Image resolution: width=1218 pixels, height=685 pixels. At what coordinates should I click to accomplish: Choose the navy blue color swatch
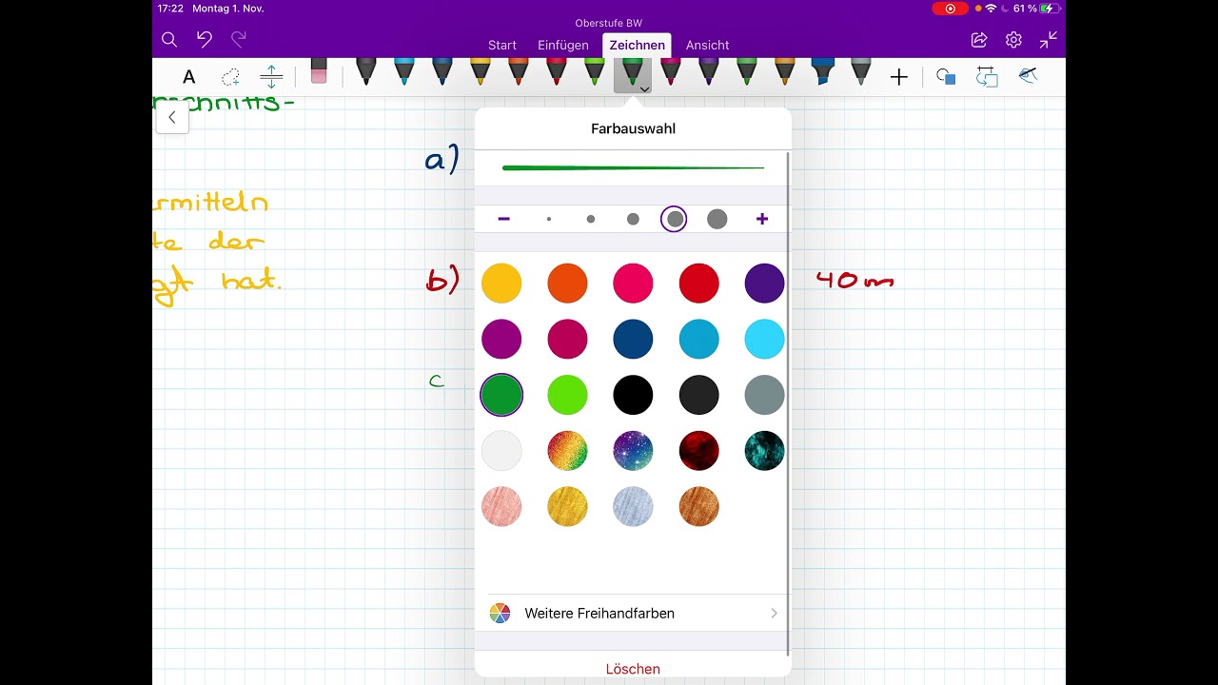coord(633,339)
